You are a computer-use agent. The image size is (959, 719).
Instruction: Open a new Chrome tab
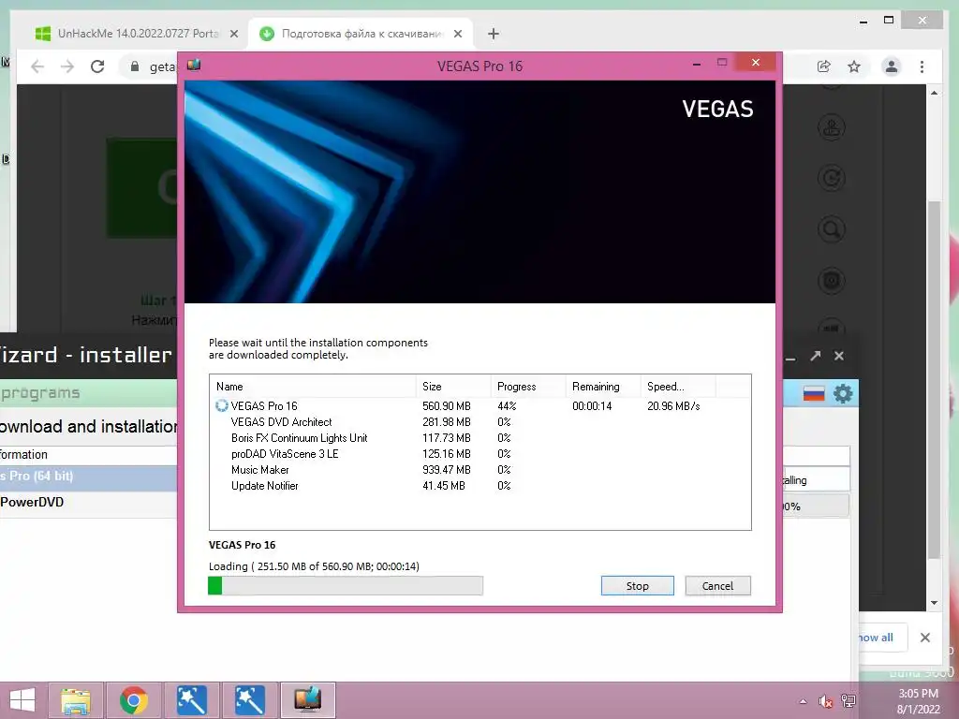[494, 34]
